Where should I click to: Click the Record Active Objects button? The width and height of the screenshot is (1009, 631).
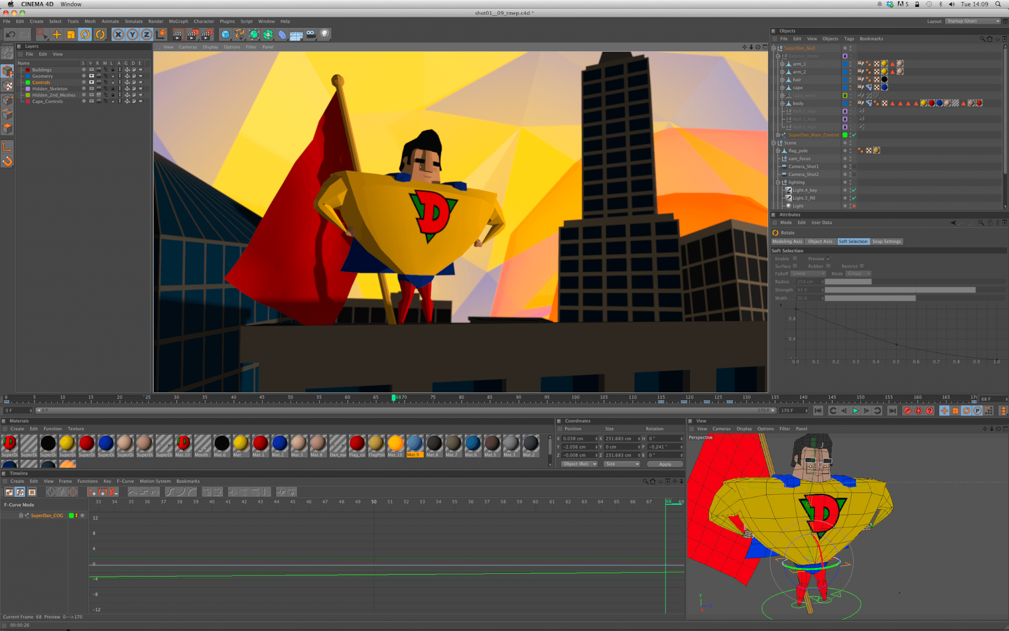point(907,411)
